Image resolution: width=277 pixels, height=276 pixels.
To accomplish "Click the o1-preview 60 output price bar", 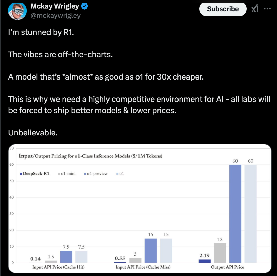I will (235, 214).
